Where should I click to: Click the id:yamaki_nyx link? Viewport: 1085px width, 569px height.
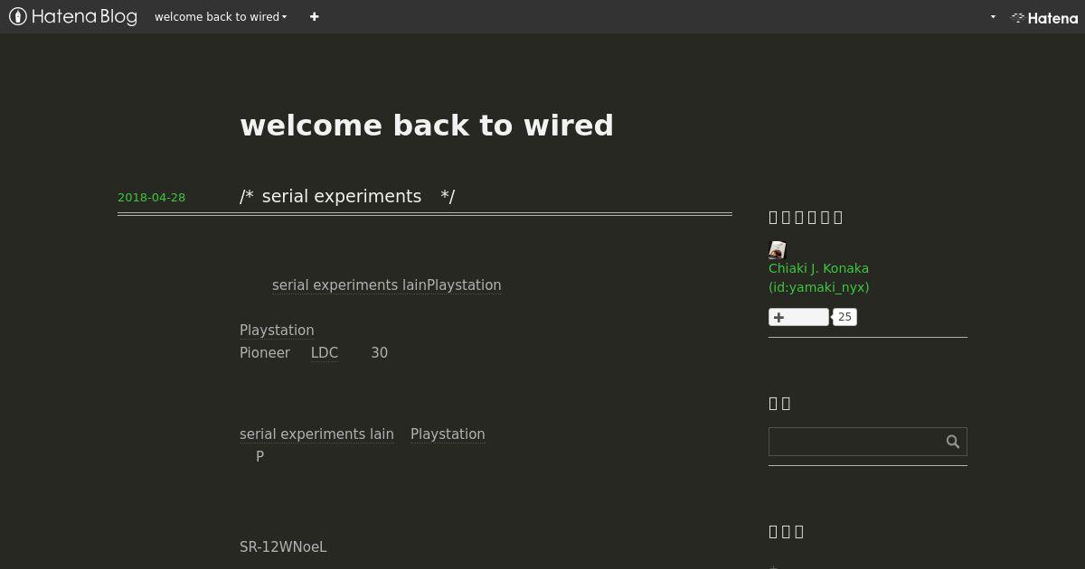pos(819,287)
